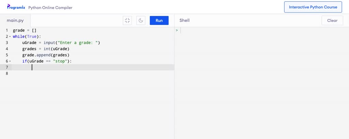The height and width of the screenshot is (139, 349).
Task: Click the Programiz logo
Action: (x=16, y=7)
